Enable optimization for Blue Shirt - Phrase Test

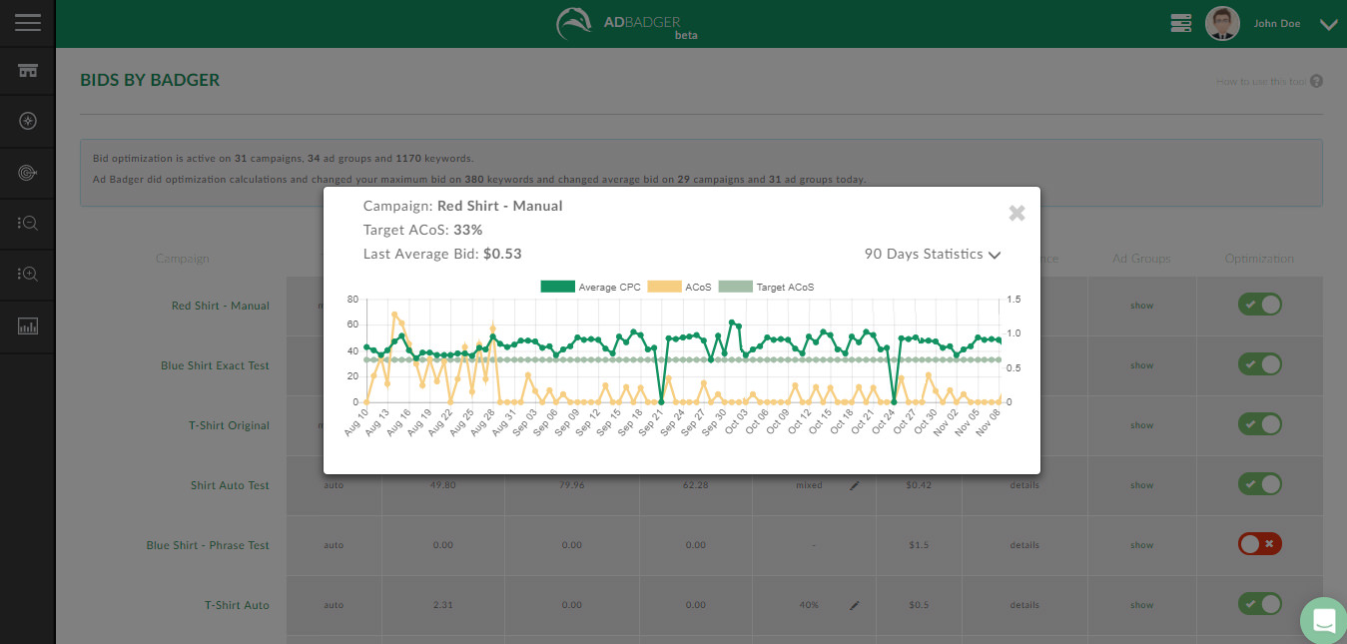1259,544
